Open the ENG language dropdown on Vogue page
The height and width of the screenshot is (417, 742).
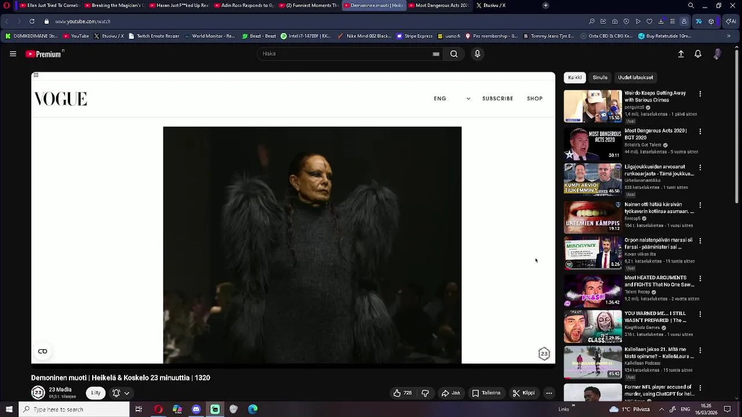[452, 98]
